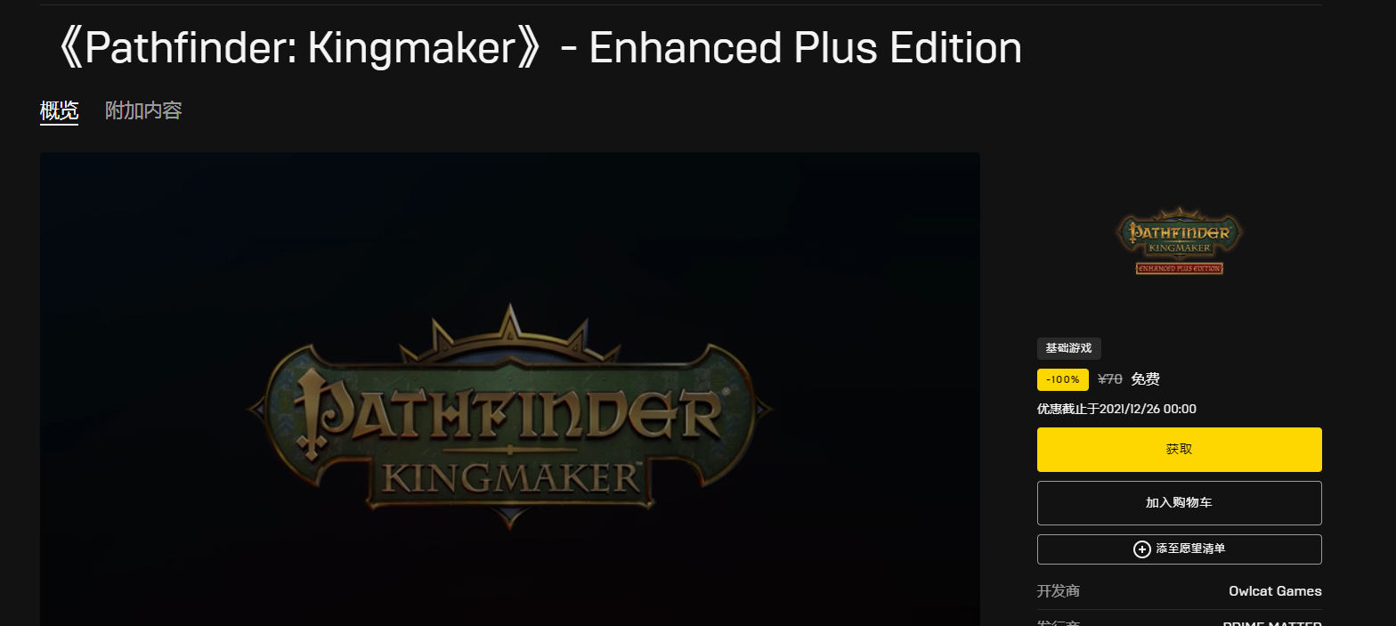Click the crown atop the large Pathfinder emblem
The height and width of the screenshot is (626, 1396).
coord(509,331)
